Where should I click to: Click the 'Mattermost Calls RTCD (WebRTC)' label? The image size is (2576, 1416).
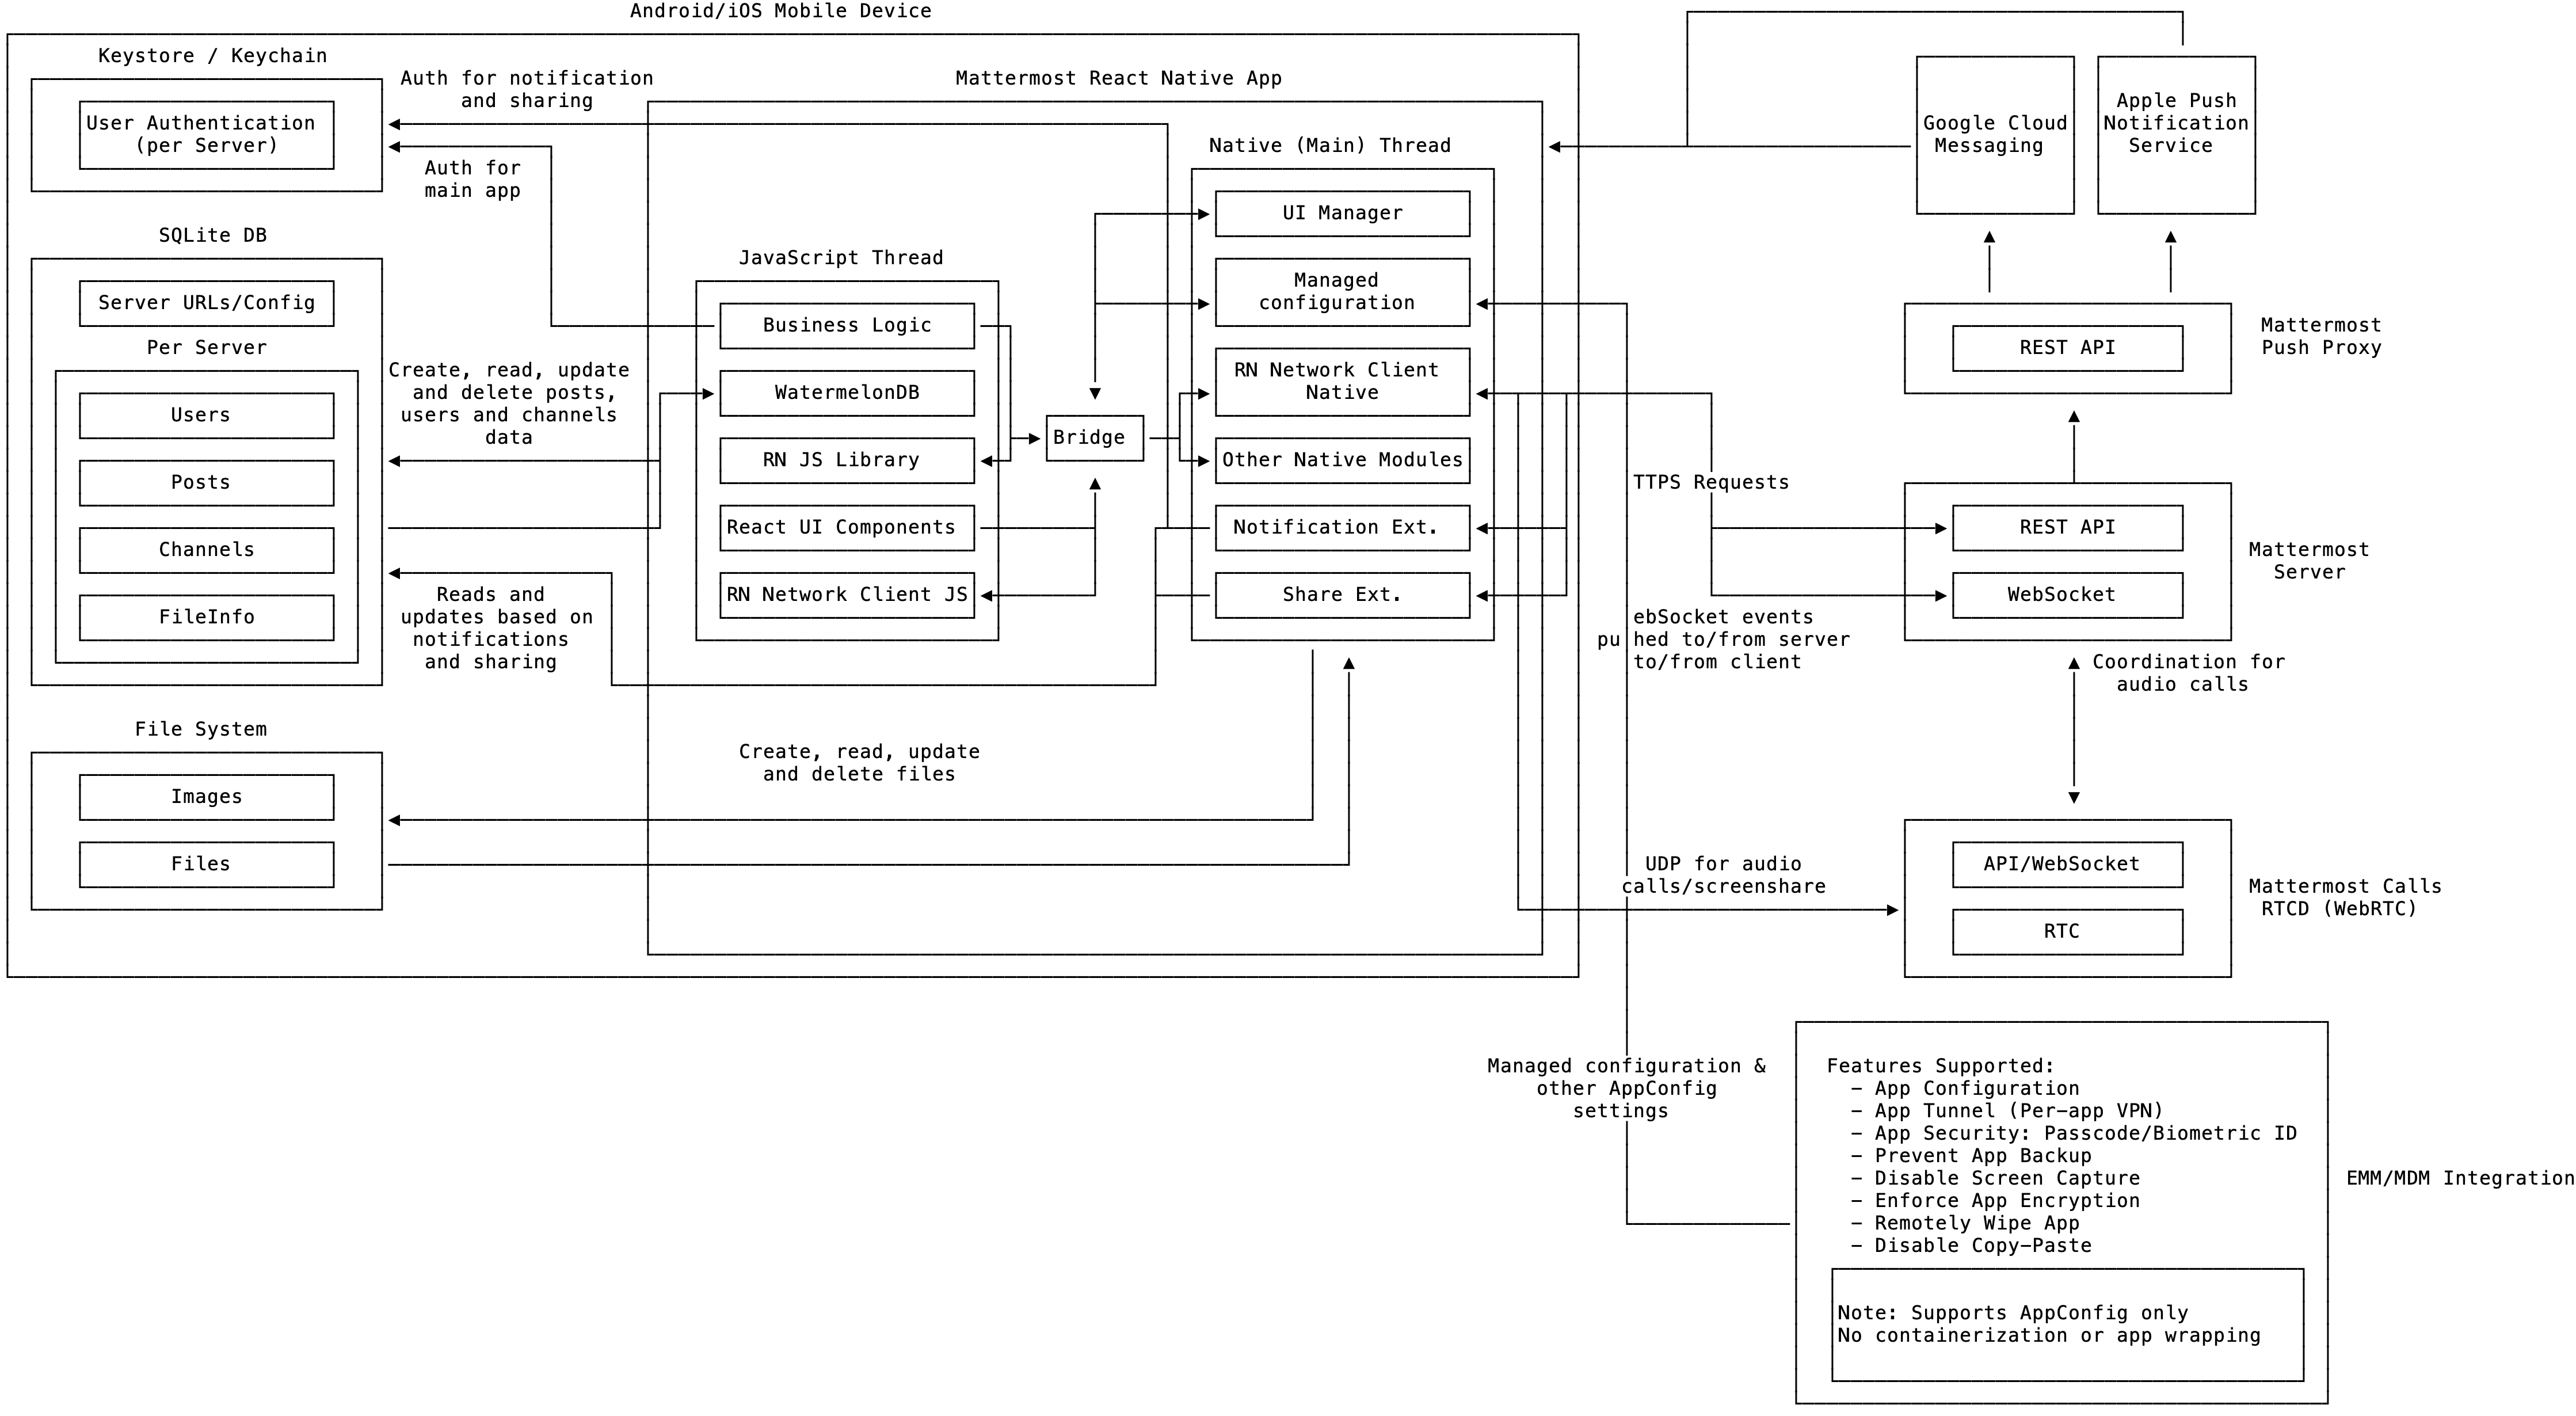[x=2345, y=898]
